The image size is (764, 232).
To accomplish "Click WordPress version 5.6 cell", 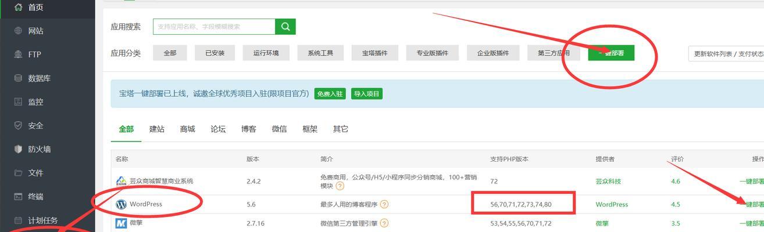I will pos(251,204).
